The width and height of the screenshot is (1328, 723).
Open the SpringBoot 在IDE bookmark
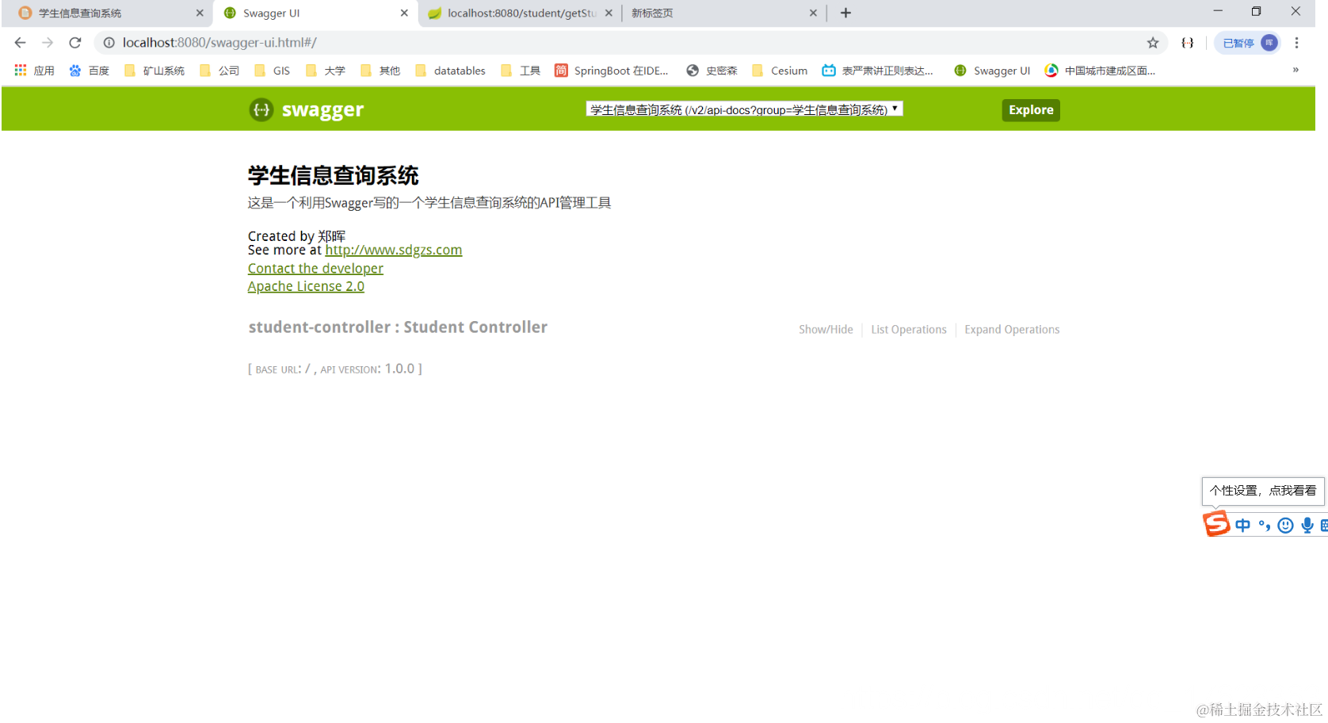tap(612, 71)
